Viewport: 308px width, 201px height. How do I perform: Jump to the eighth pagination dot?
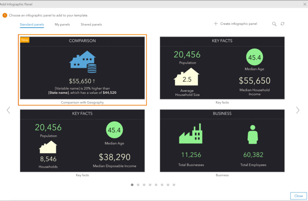[174, 185]
